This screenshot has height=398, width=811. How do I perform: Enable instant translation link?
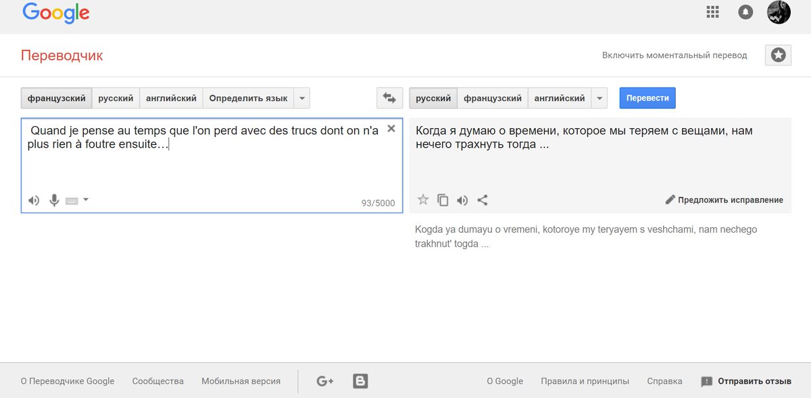point(674,55)
